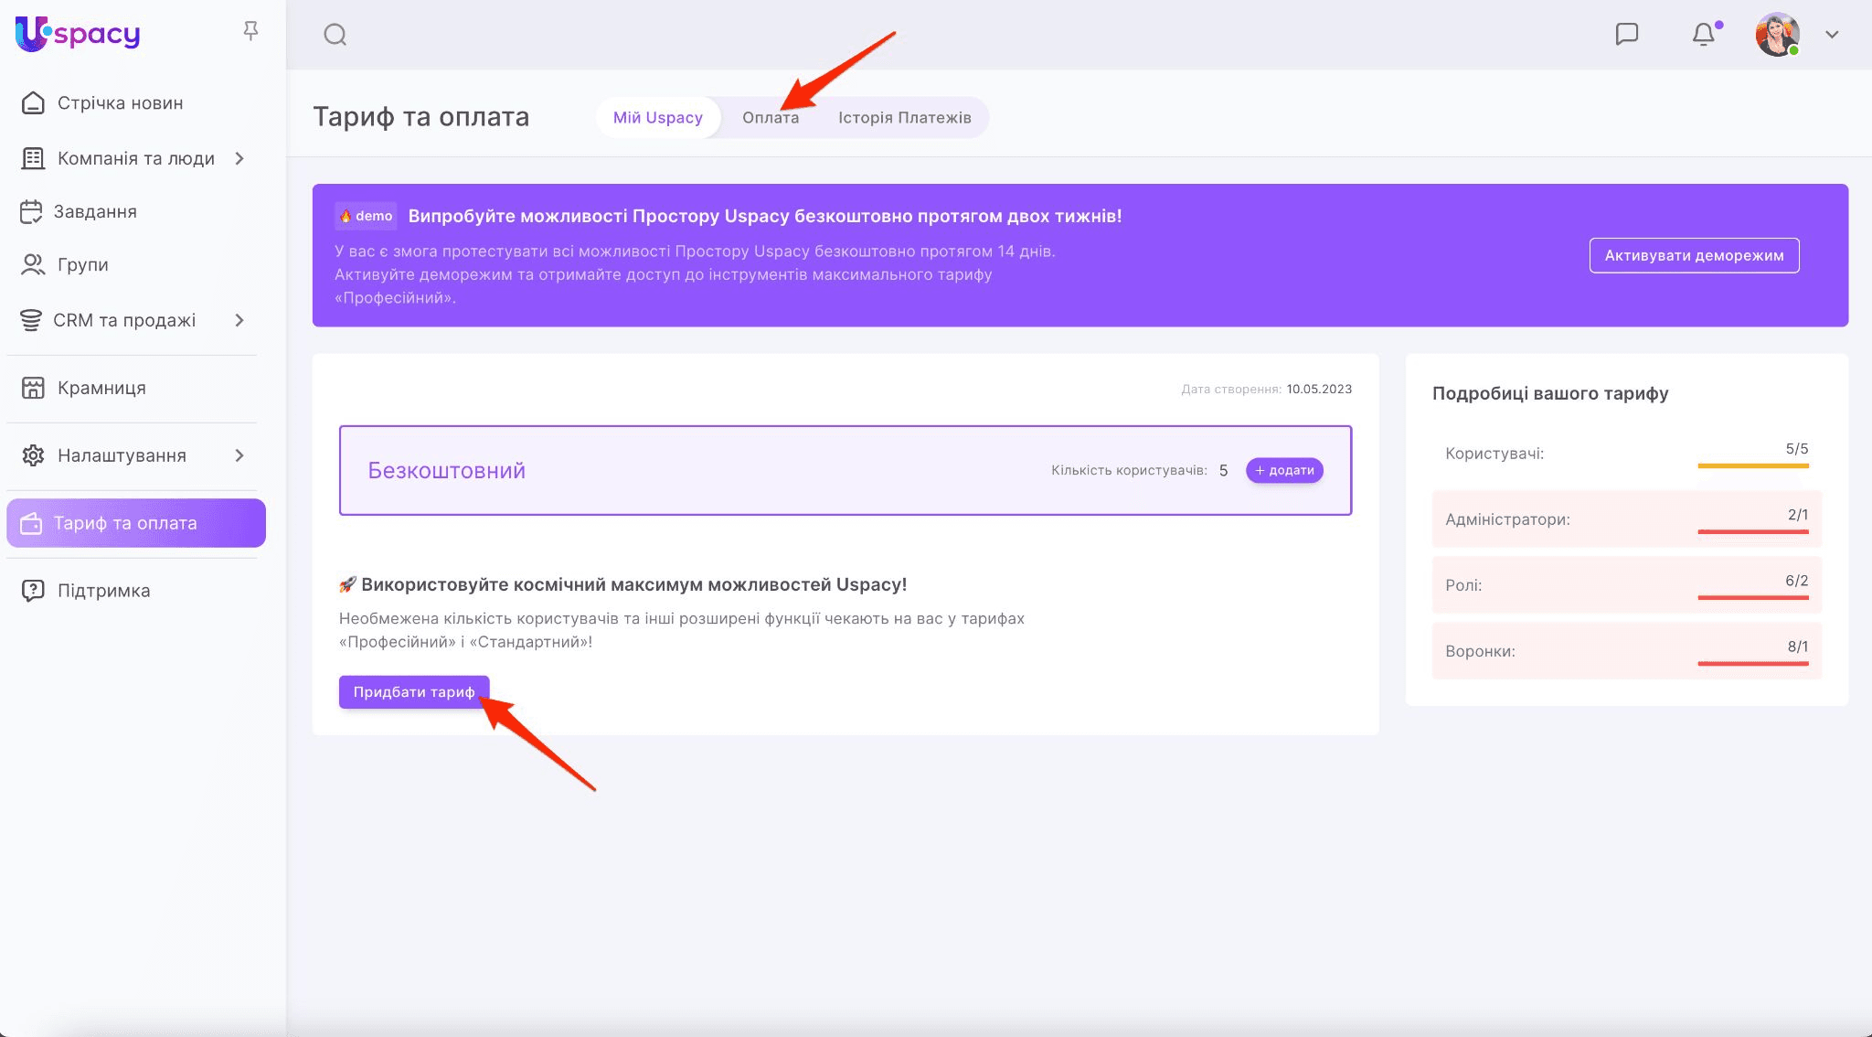The width and height of the screenshot is (1872, 1037).
Task: Click the Uspacy logo
Action: click(78, 34)
